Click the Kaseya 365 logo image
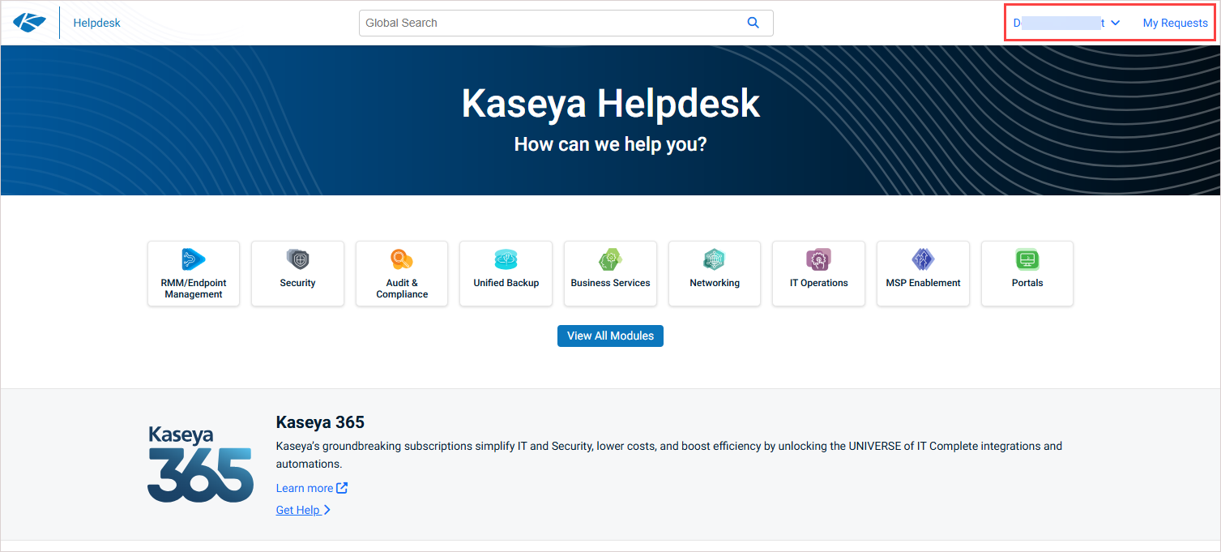 (200, 464)
